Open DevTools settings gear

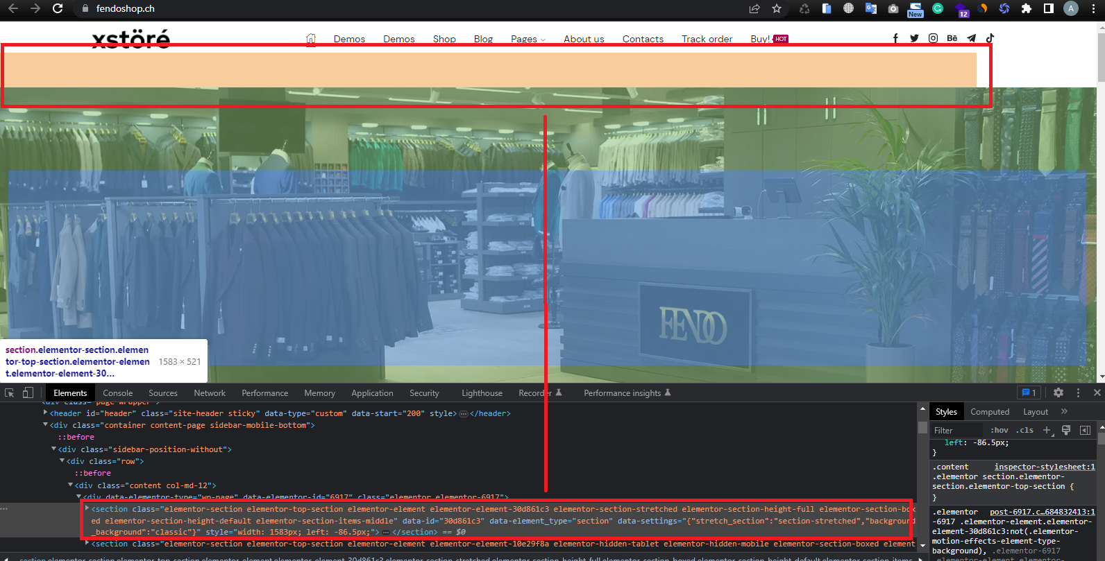click(1058, 392)
